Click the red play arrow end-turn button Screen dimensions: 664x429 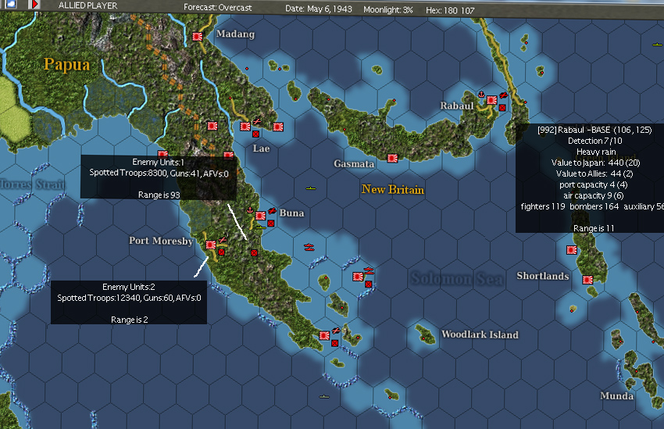coord(34,4)
